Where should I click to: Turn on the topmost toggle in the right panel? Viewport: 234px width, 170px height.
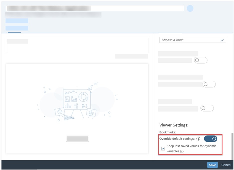point(201,60)
